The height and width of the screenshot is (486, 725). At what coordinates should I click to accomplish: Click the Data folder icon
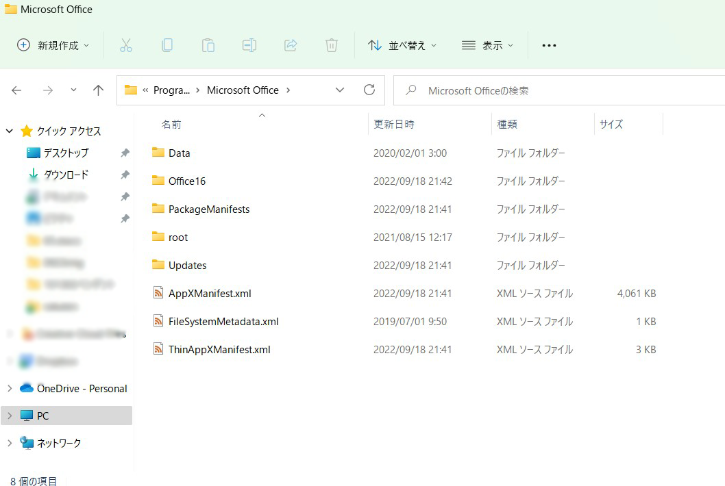coord(158,153)
